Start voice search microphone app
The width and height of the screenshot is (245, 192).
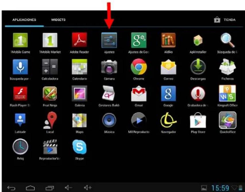click(20, 67)
